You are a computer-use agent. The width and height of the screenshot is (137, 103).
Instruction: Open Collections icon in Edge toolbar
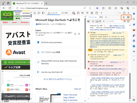(122, 8)
